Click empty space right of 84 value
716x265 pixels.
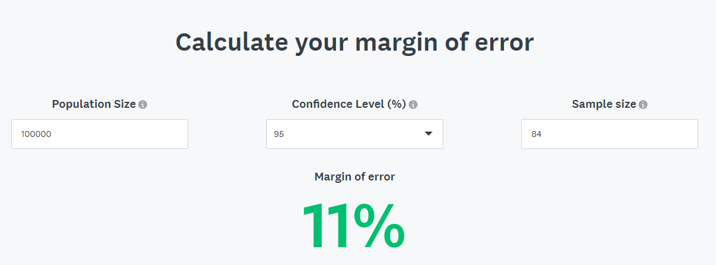[x=620, y=134]
